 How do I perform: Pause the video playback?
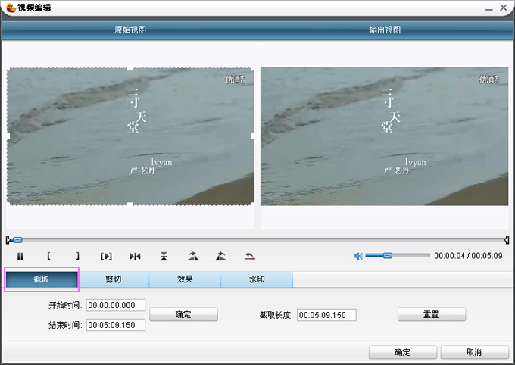pos(20,257)
